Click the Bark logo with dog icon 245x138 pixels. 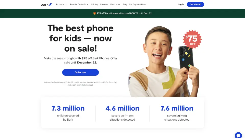[46, 4]
